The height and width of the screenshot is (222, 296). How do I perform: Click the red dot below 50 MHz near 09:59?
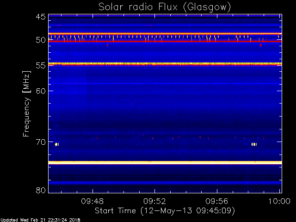click(x=261, y=45)
